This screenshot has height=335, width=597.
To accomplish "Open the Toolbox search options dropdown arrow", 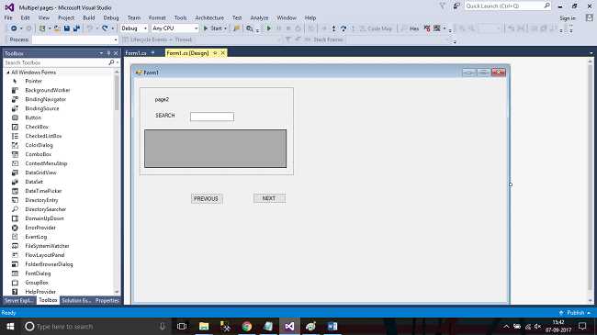I will click(x=118, y=62).
